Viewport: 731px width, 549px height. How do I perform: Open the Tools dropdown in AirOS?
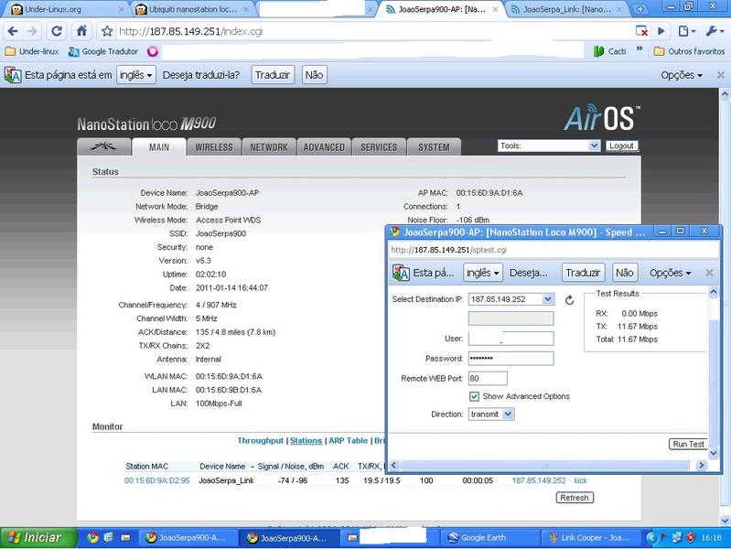coord(549,146)
